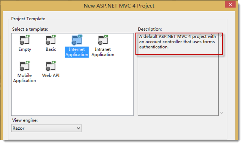The image size is (243, 145).
Task: Select the Empty template icon
Action: pos(25,40)
